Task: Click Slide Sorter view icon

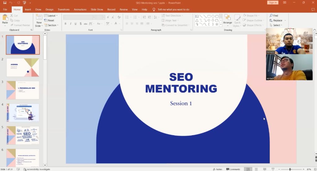Action: (256, 169)
